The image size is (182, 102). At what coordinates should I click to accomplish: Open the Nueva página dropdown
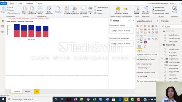[x=67, y=13]
